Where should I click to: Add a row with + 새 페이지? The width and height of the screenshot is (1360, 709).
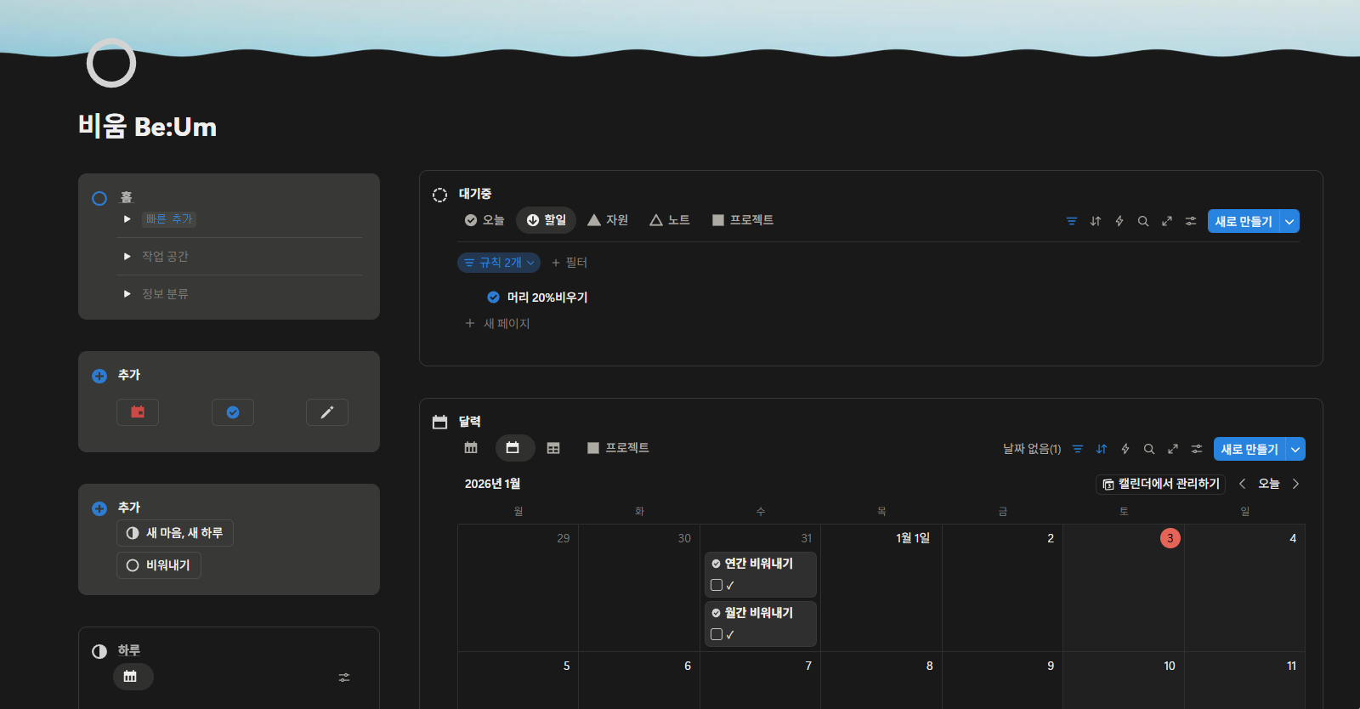click(497, 324)
